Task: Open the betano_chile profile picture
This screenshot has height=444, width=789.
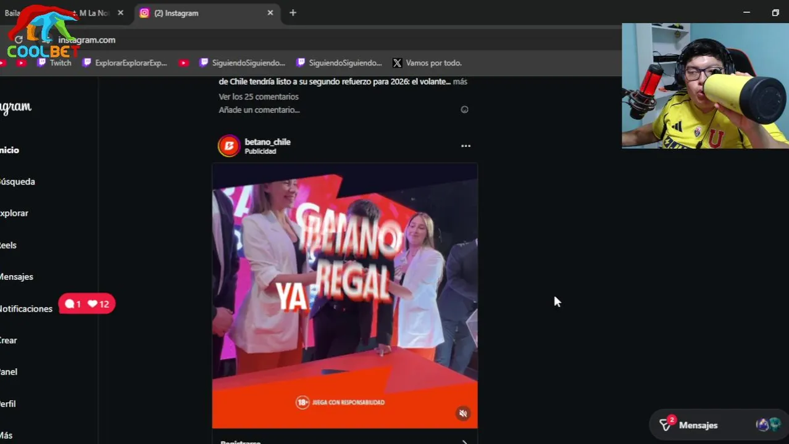Action: (228, 146)
